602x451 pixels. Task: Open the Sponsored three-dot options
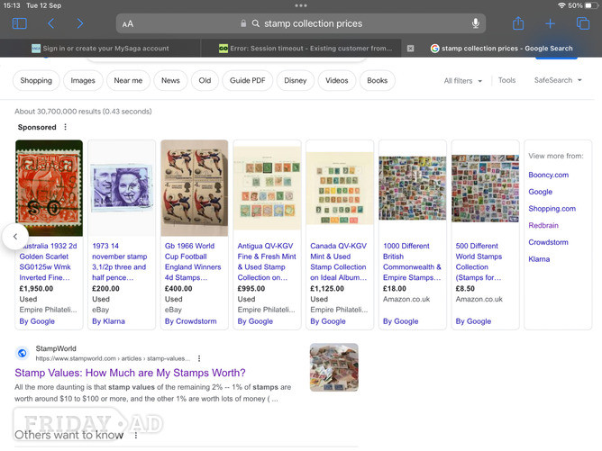coord(65,127)
